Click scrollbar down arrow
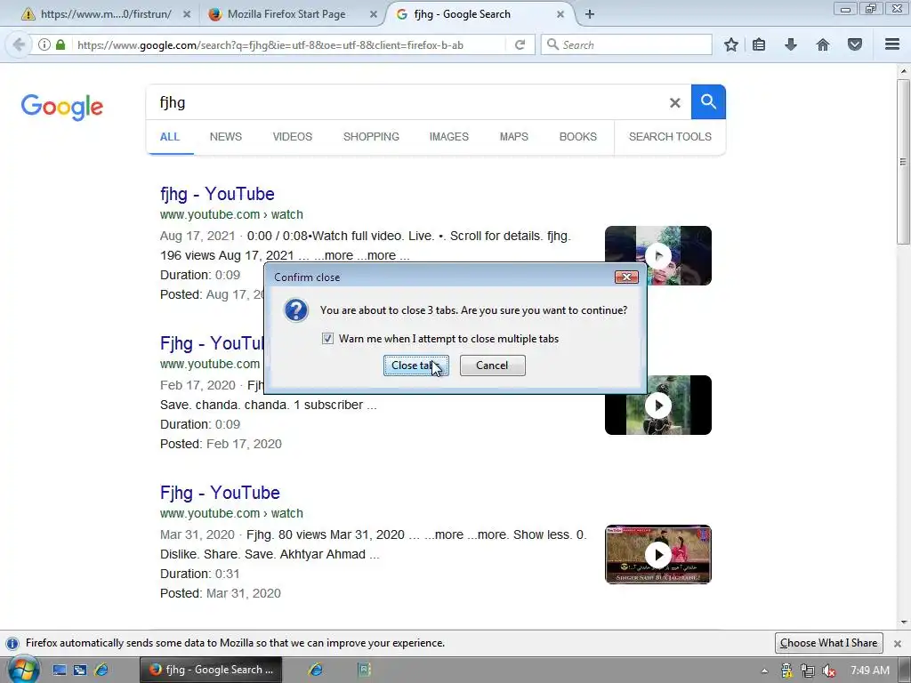The height and width of the screenshot is (683, 911). pos(903,622)
